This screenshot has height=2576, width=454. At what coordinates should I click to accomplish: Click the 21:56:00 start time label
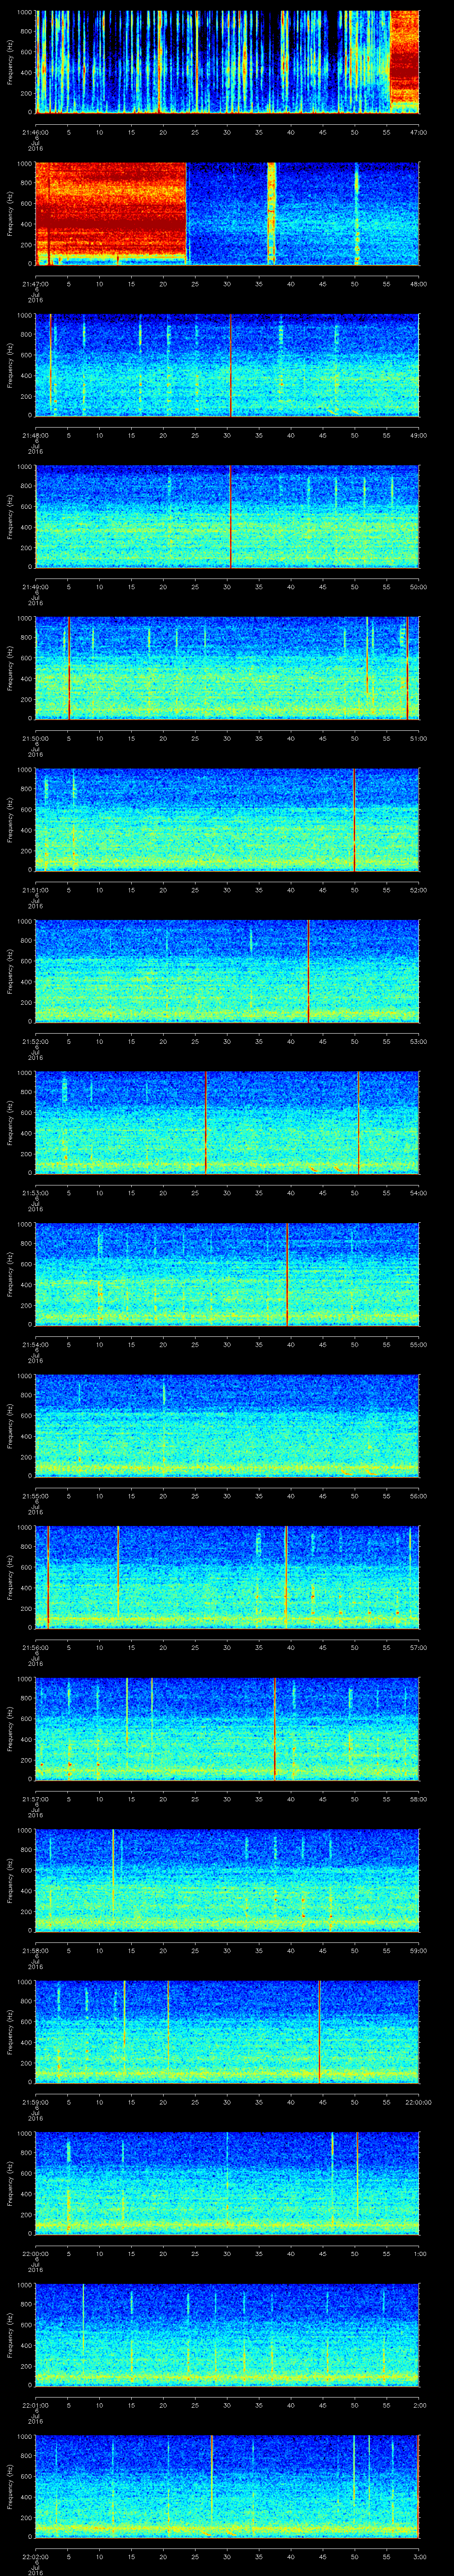coord(35,1648)
